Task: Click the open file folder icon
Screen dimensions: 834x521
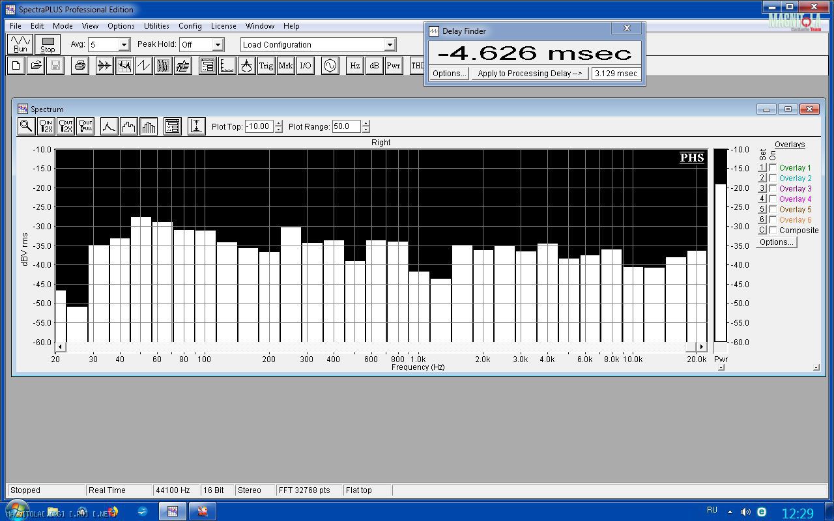Action: 36,66
